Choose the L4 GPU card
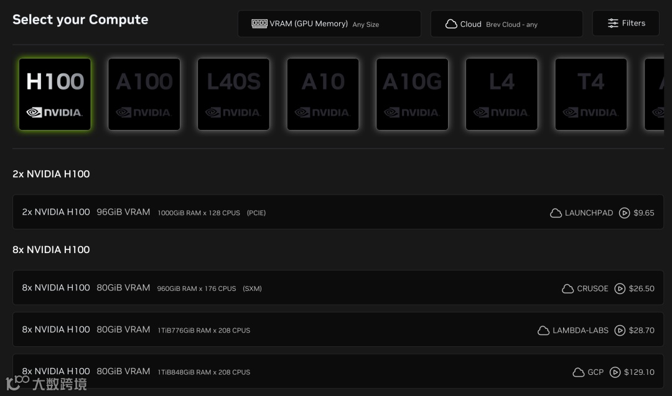Viewport: 672px width, 396px height. point(502,94)
